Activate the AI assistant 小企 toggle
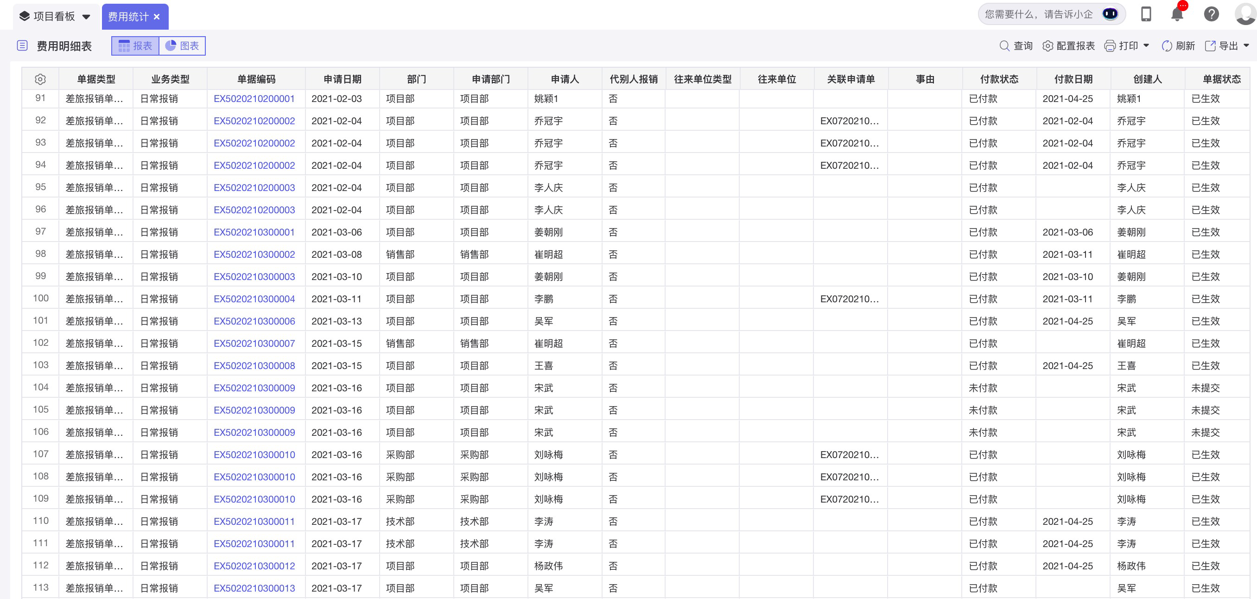1257x599 pixels. [1110, 13]
